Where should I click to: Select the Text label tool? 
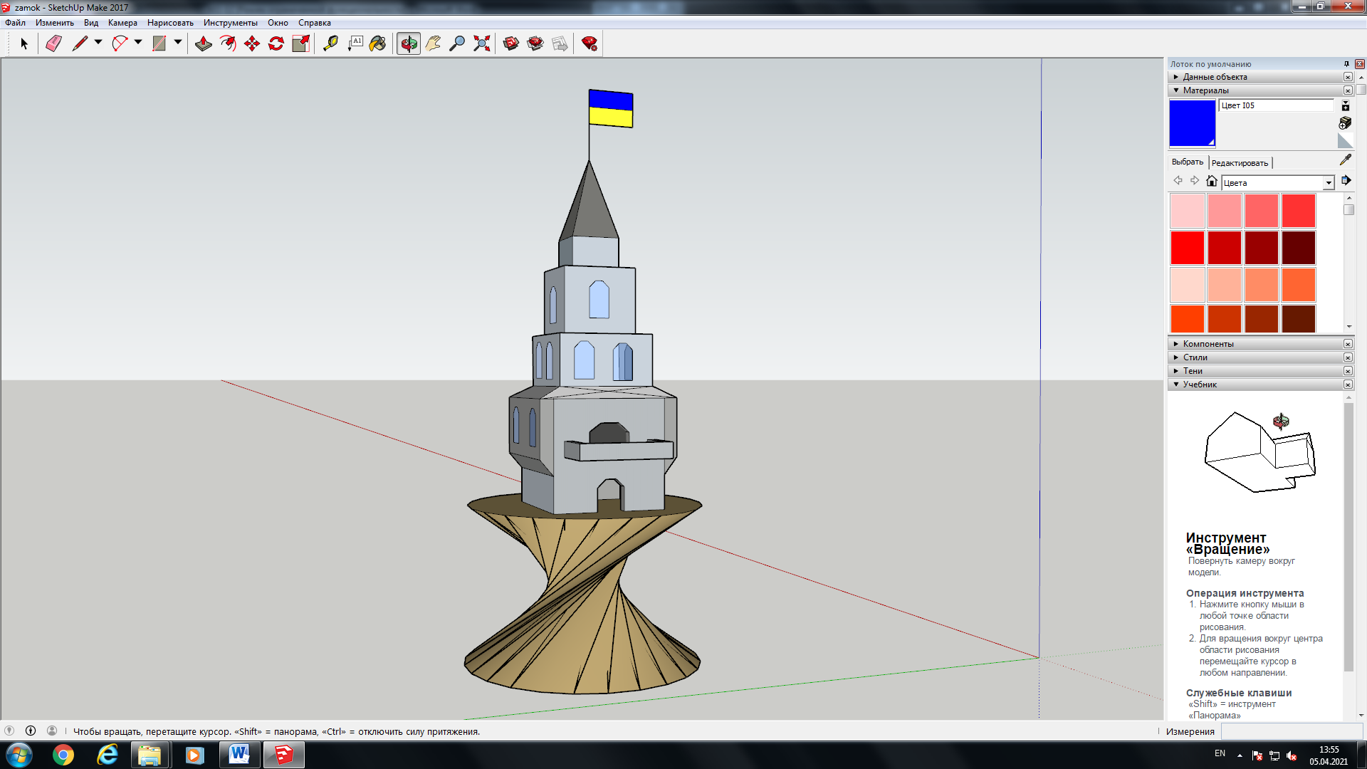[x=355, y=44]
